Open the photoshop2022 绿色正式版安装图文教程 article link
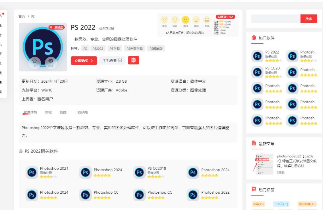The image size is (323, 210). click(297, 161)
